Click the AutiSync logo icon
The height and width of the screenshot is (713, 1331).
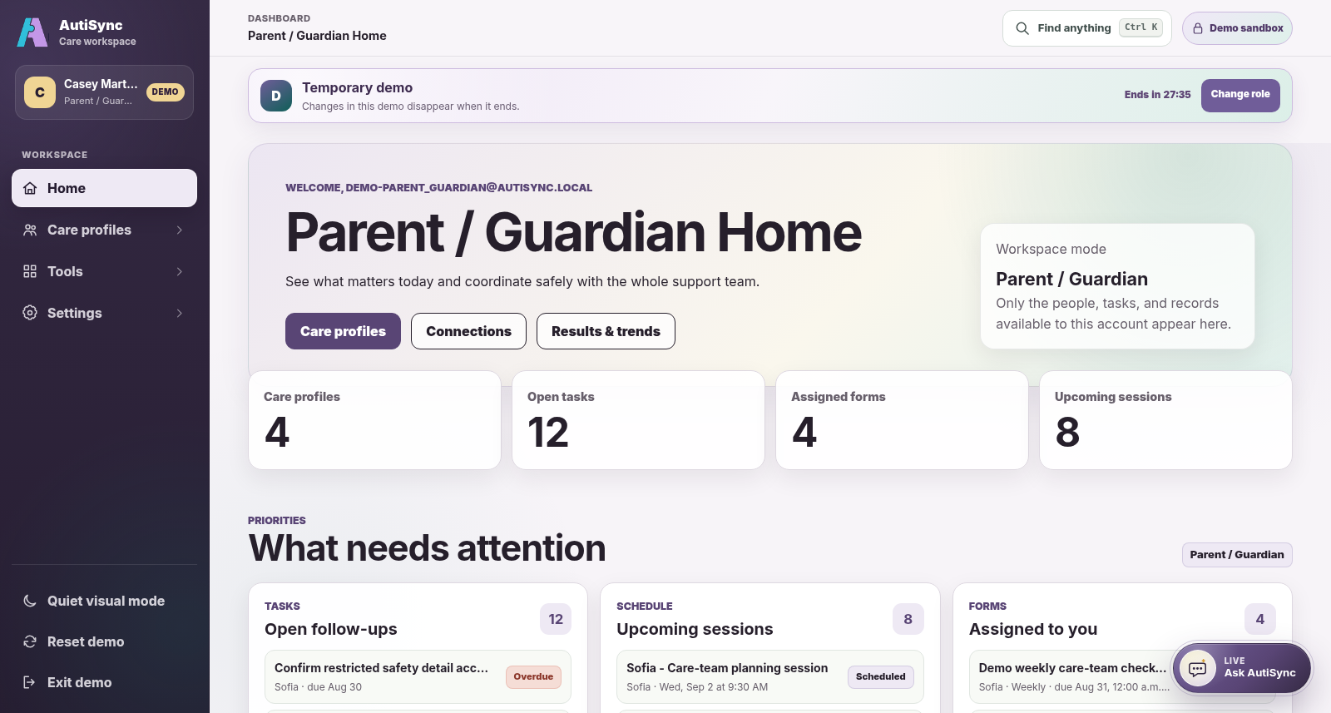coord(32,32)
